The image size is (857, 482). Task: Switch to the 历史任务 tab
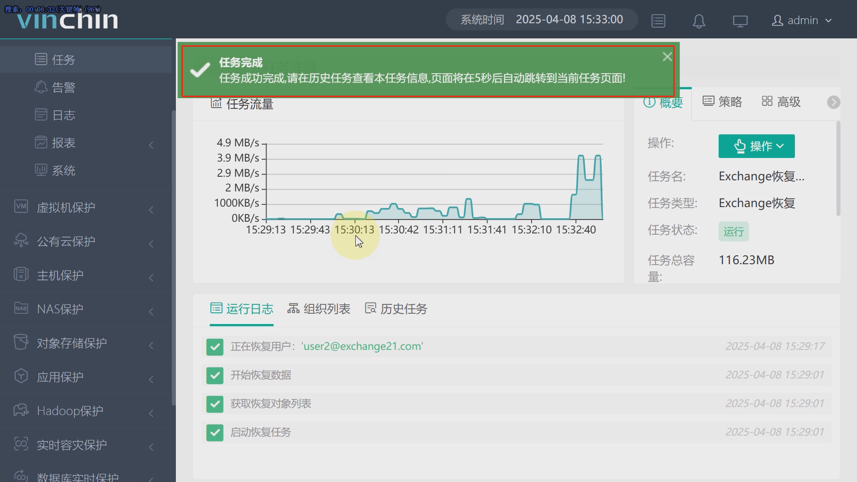tap(396, 309)
